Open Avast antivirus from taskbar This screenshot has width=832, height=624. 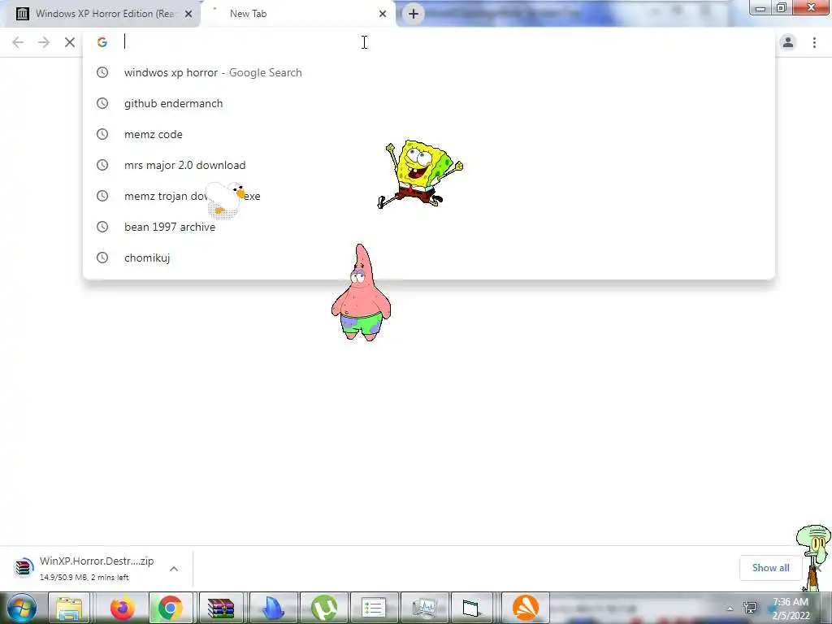coord(526,608)
